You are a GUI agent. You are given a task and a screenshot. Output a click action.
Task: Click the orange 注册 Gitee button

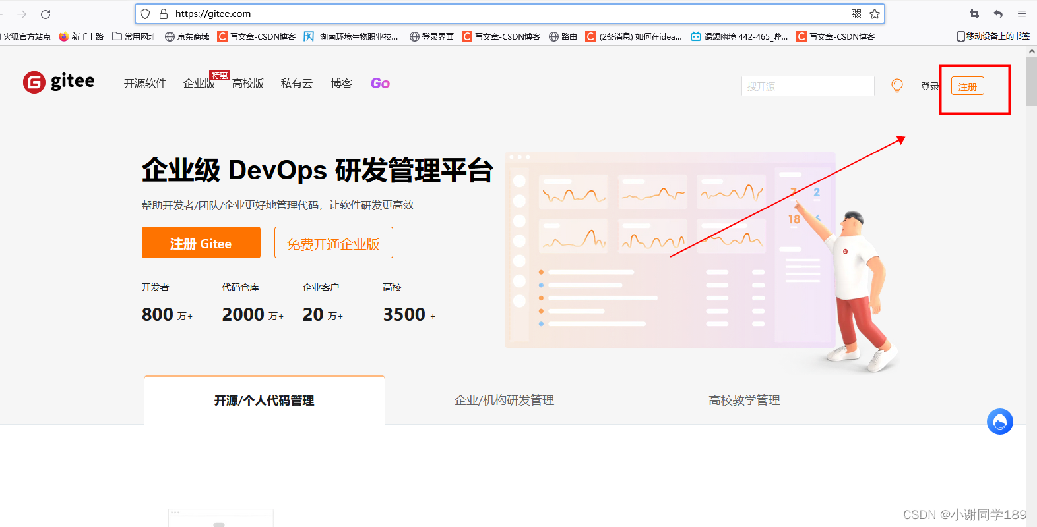tap(201, 242)
